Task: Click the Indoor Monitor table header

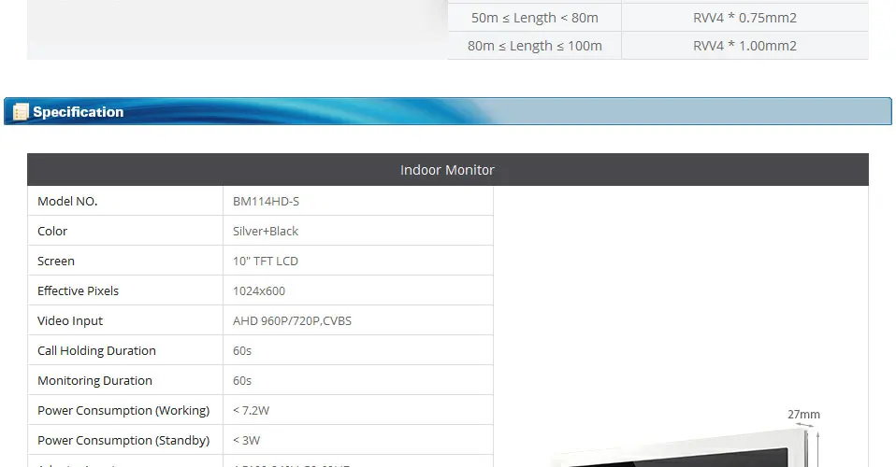Action: point(447,170)
